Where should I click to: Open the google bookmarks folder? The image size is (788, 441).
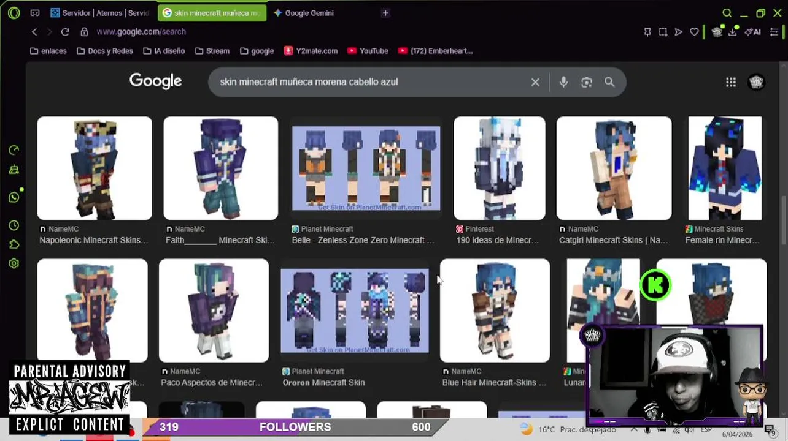257,51
